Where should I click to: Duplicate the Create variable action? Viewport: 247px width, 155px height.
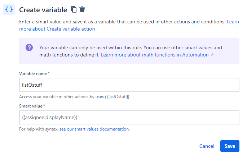coord(74,10)
